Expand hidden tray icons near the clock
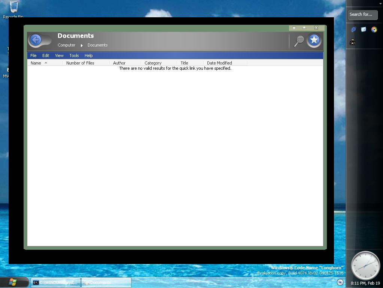Image resolution: width=383 pixels, height=288 pixels. click(x=340, y=282)
